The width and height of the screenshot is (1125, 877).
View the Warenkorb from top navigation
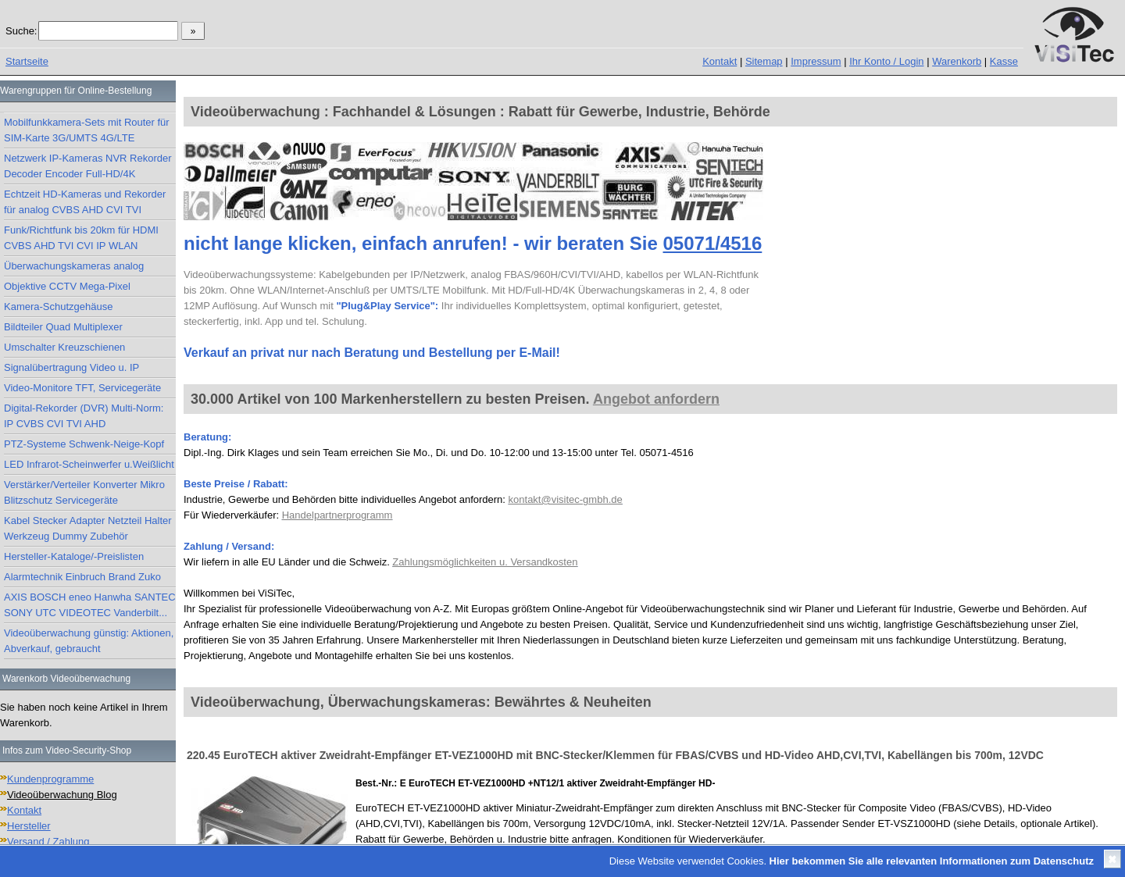(956, 61)
